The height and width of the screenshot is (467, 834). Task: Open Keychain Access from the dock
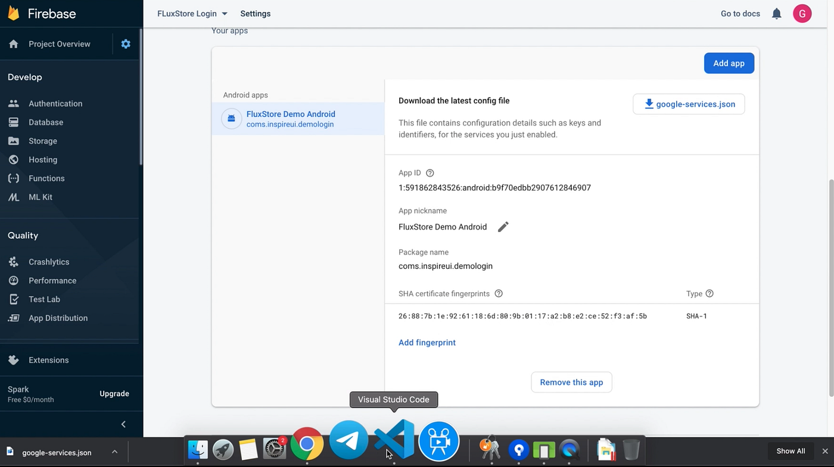(490, 449)
